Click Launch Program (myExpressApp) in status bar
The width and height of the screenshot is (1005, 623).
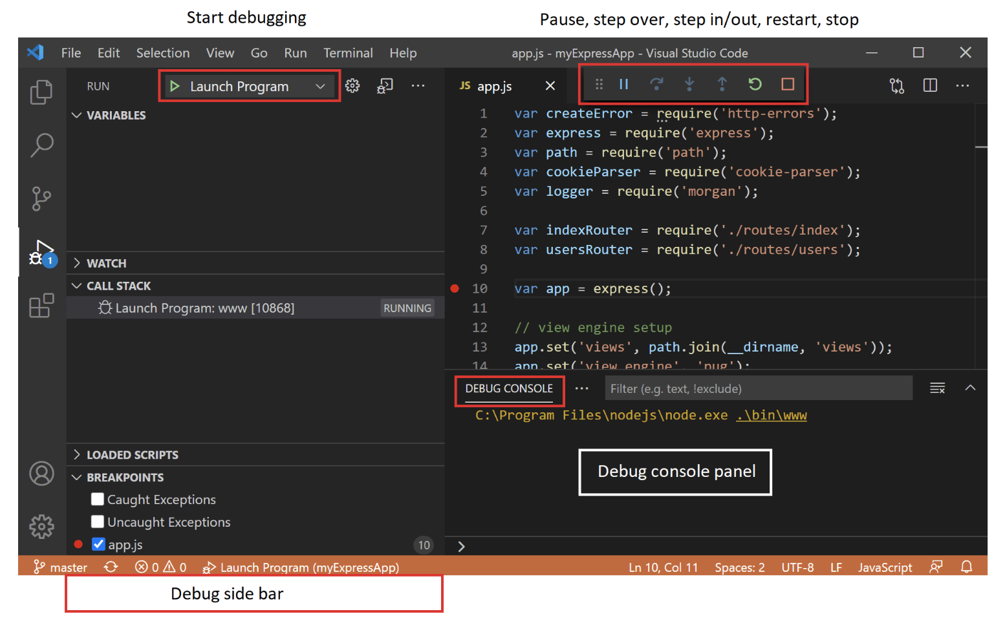pos(301,567)
